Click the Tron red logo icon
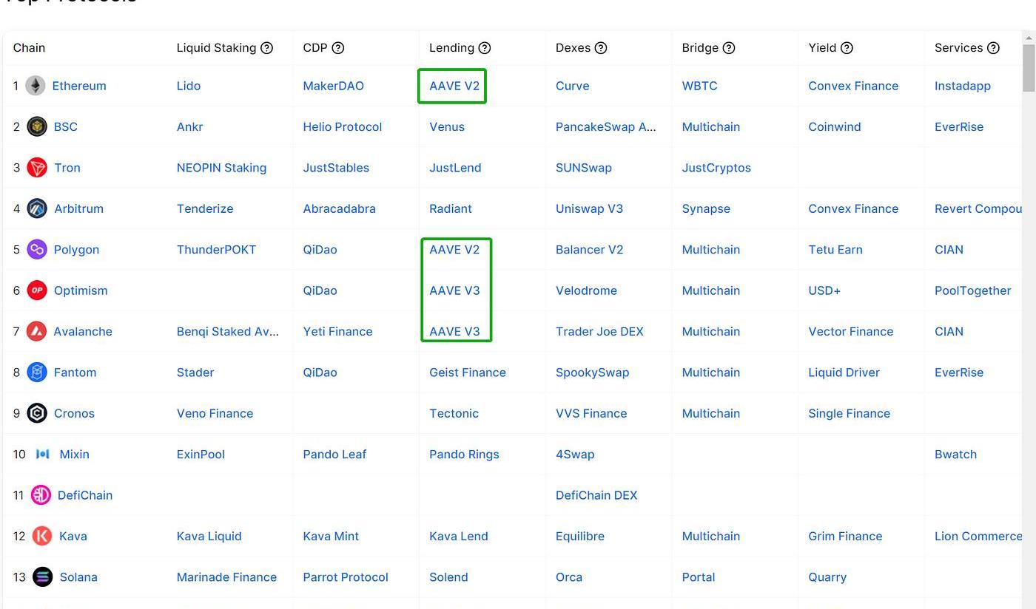 tap(37, 168)
